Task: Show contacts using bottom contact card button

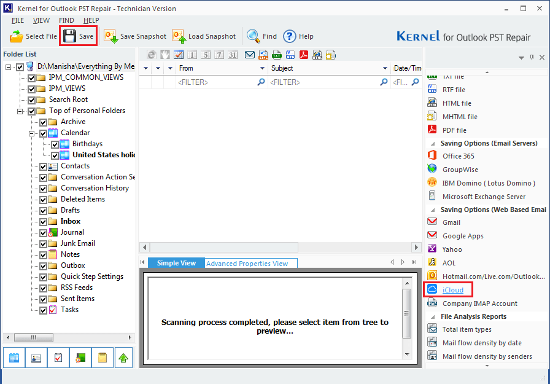Action: click(x=36, y=358)
